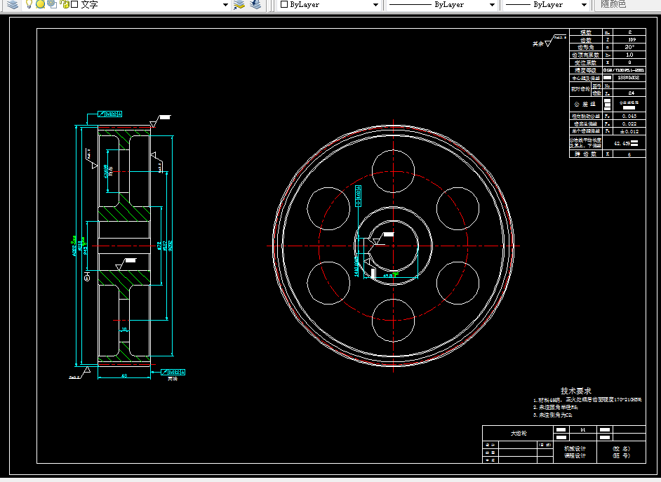661x482 pixels.
Task: Select the 42.439 span length value
Action: [622, 143]
